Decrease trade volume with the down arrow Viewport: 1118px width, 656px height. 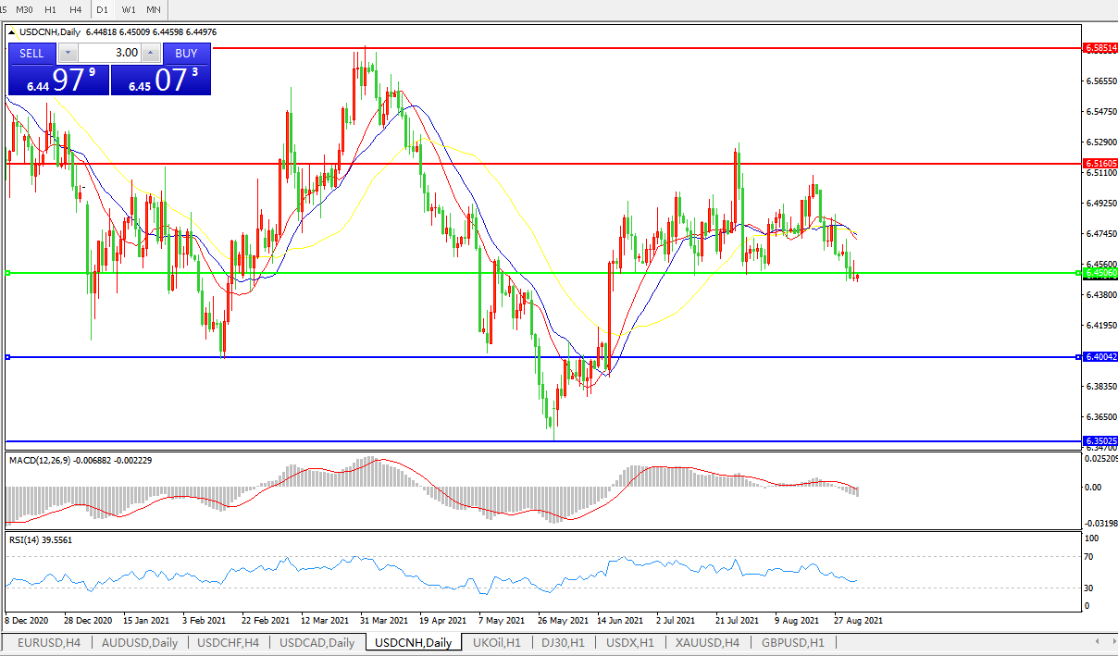(68, 54)
